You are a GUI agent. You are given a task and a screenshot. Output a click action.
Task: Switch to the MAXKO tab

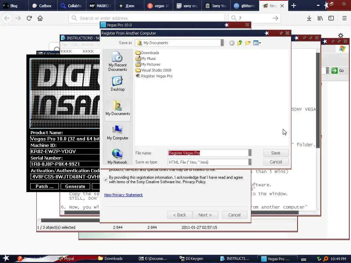click(x=100, y=5)
